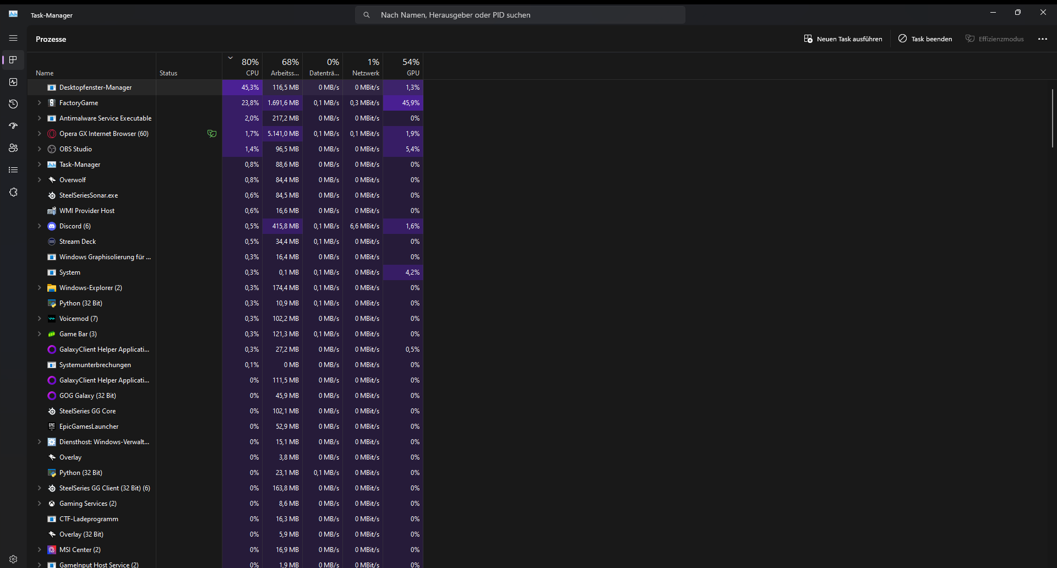Click the EpicGamesLauncher icon
Viewport: 1057px width, 568px height.
(52, 427)
